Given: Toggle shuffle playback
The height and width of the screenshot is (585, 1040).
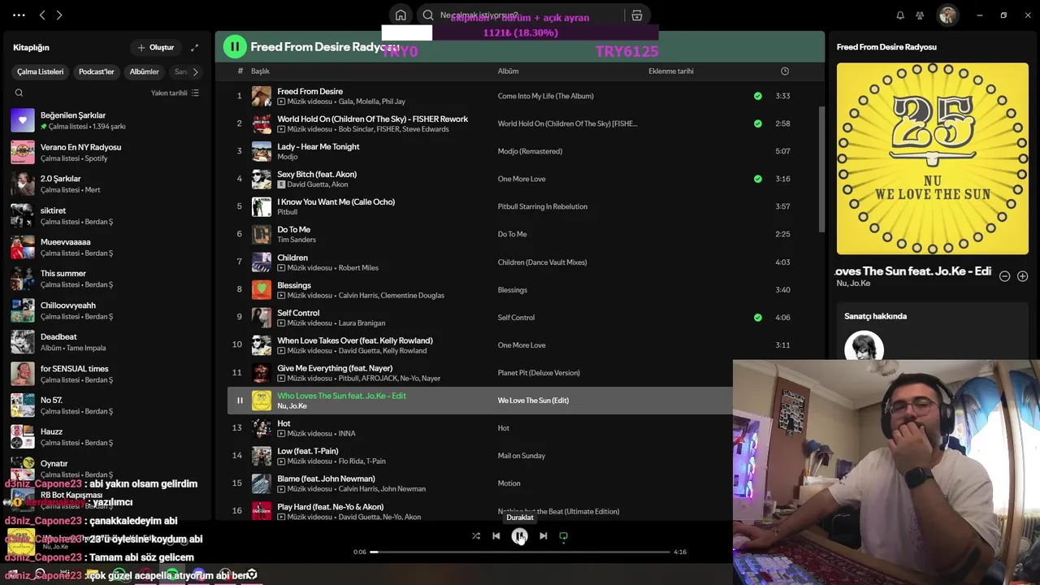Looking at the screenshot, I should point(476,536).
